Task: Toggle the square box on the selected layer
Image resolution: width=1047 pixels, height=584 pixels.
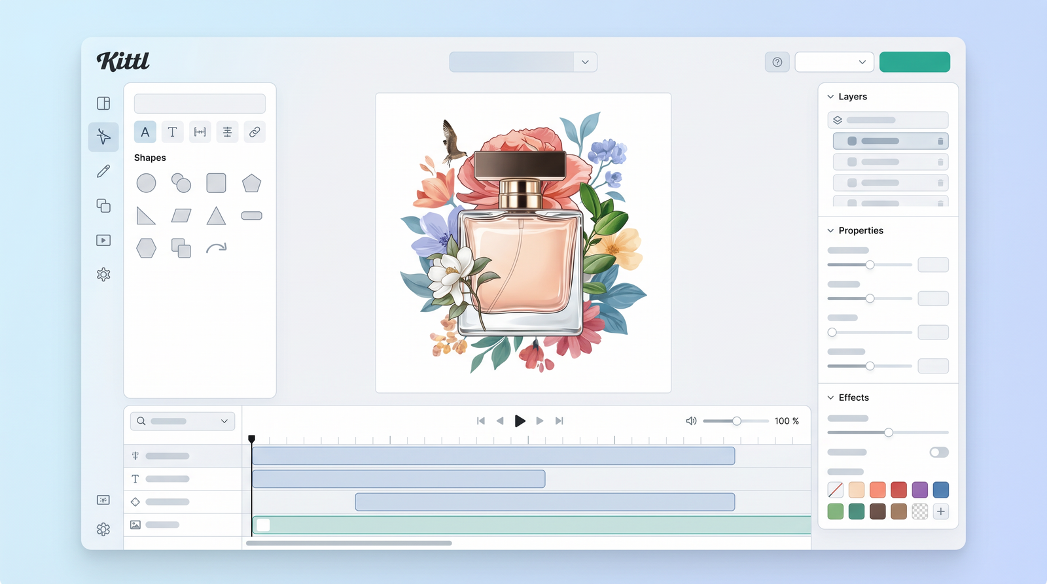Action: 852,141
